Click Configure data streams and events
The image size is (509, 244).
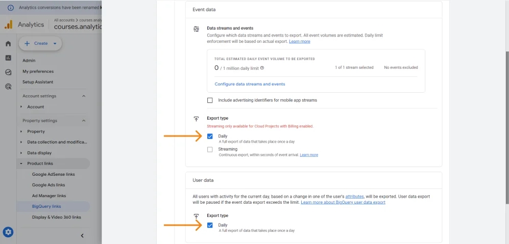[x=250, y=84]
